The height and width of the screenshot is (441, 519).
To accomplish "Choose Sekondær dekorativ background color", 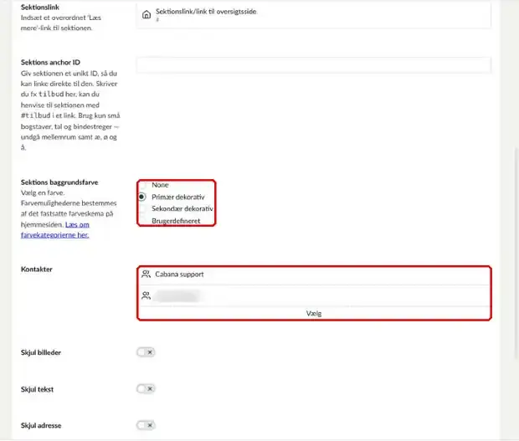I will click(x=142, y=208).
